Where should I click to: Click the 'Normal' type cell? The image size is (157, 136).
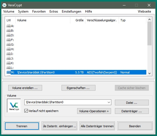click(125, 72)
